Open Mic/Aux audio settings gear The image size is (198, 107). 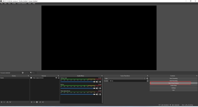pyautogui.click(x=100, y=88)
